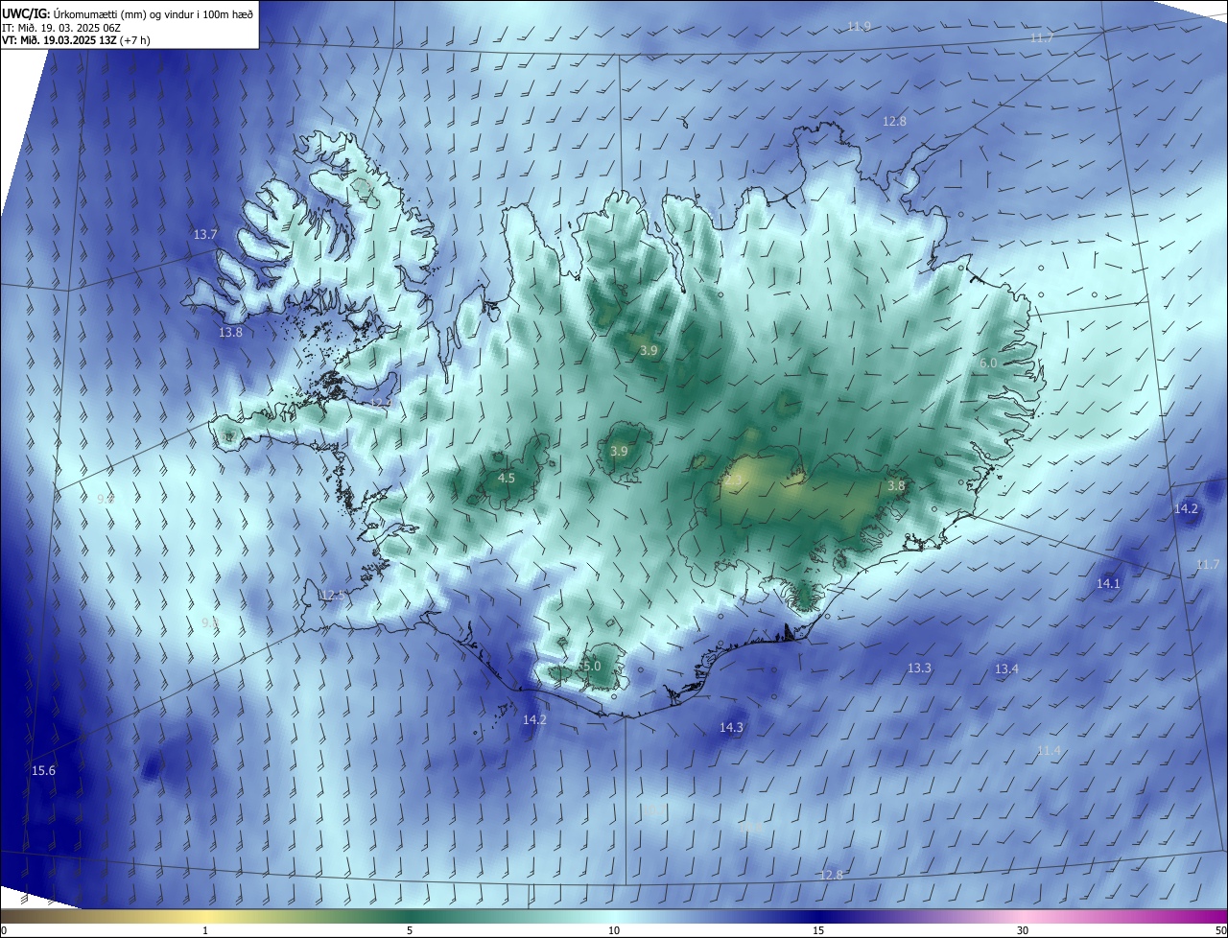The image size is (1228, 938).
Task: Click the 5 tick on the color scale
Action: coord(410,930)
